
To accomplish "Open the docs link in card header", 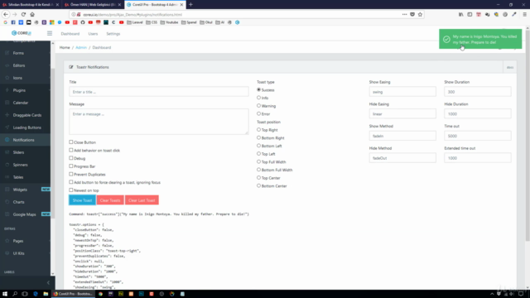I will coord(510,67).
